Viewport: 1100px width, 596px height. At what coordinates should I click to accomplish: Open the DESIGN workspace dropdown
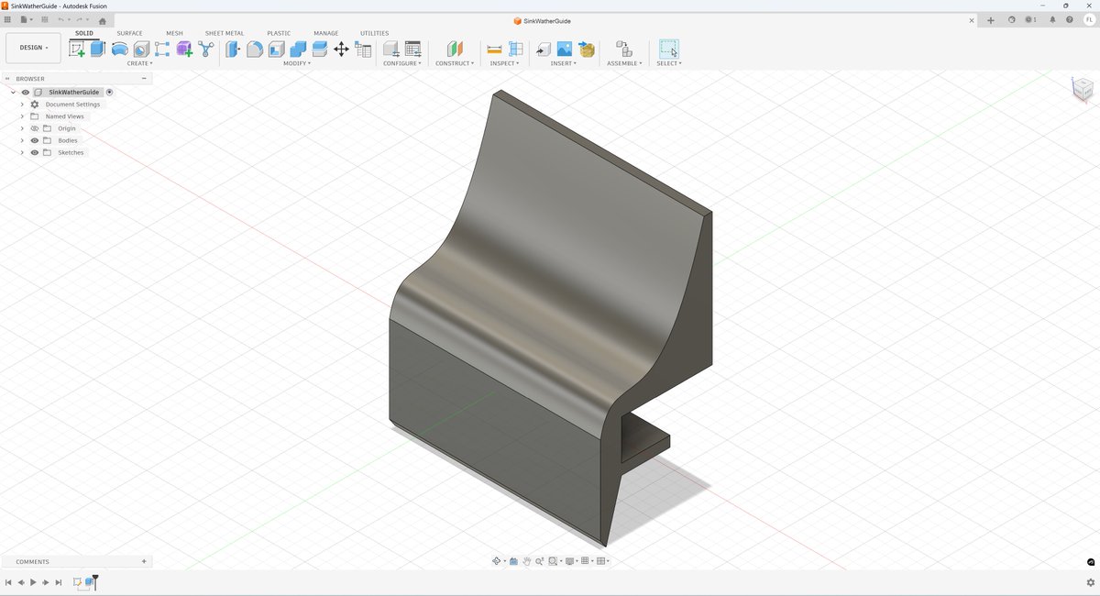pyautogui.click(x=32, y=47)
